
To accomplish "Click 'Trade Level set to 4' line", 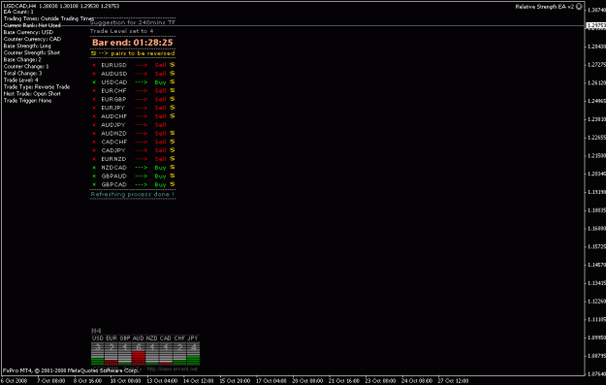I will [122, 31].
